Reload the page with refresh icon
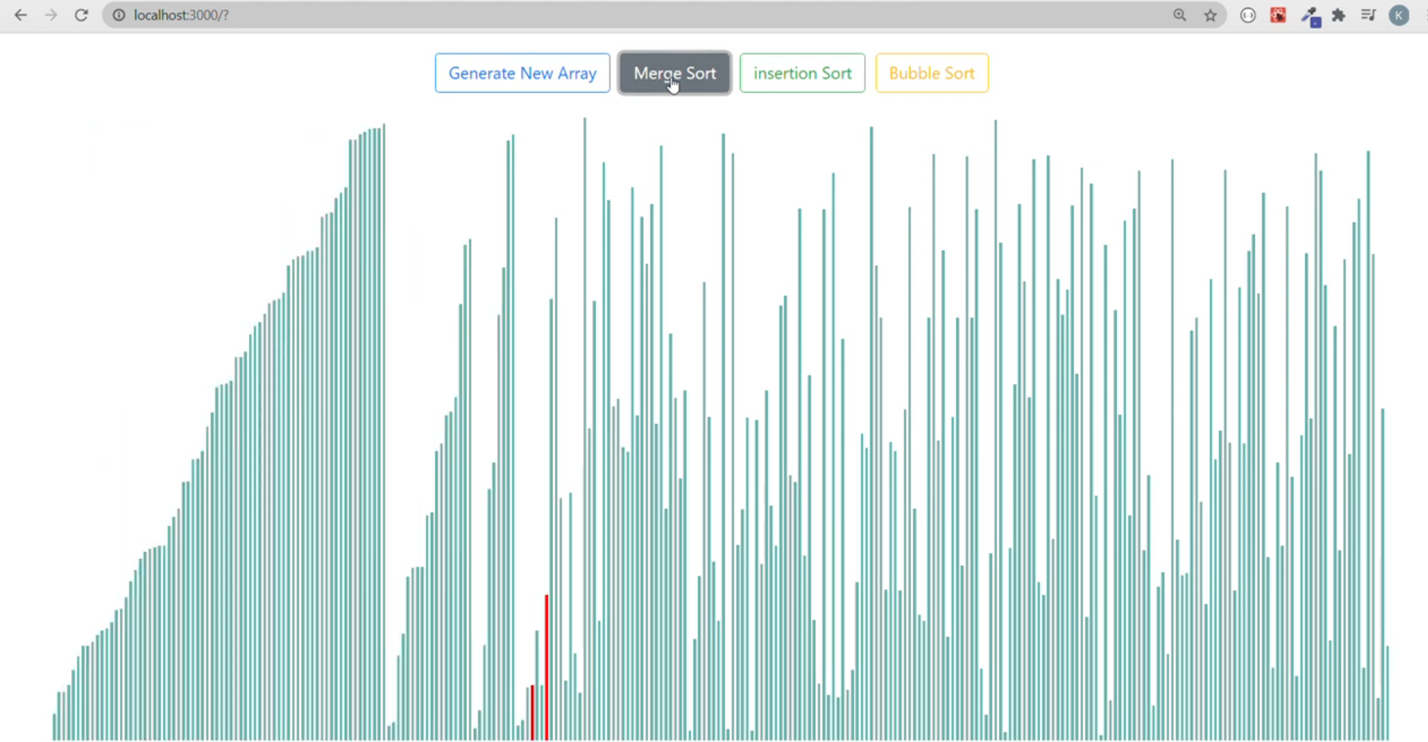Image resolution: width=1428 pixels, height=742 pixels. tap(81, 15)
